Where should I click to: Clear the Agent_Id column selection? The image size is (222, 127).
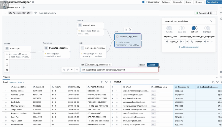pos(181,42)
